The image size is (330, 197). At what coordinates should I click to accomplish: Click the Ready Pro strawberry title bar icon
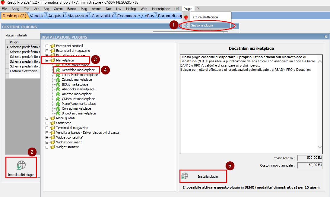click(x=3, y=2)
